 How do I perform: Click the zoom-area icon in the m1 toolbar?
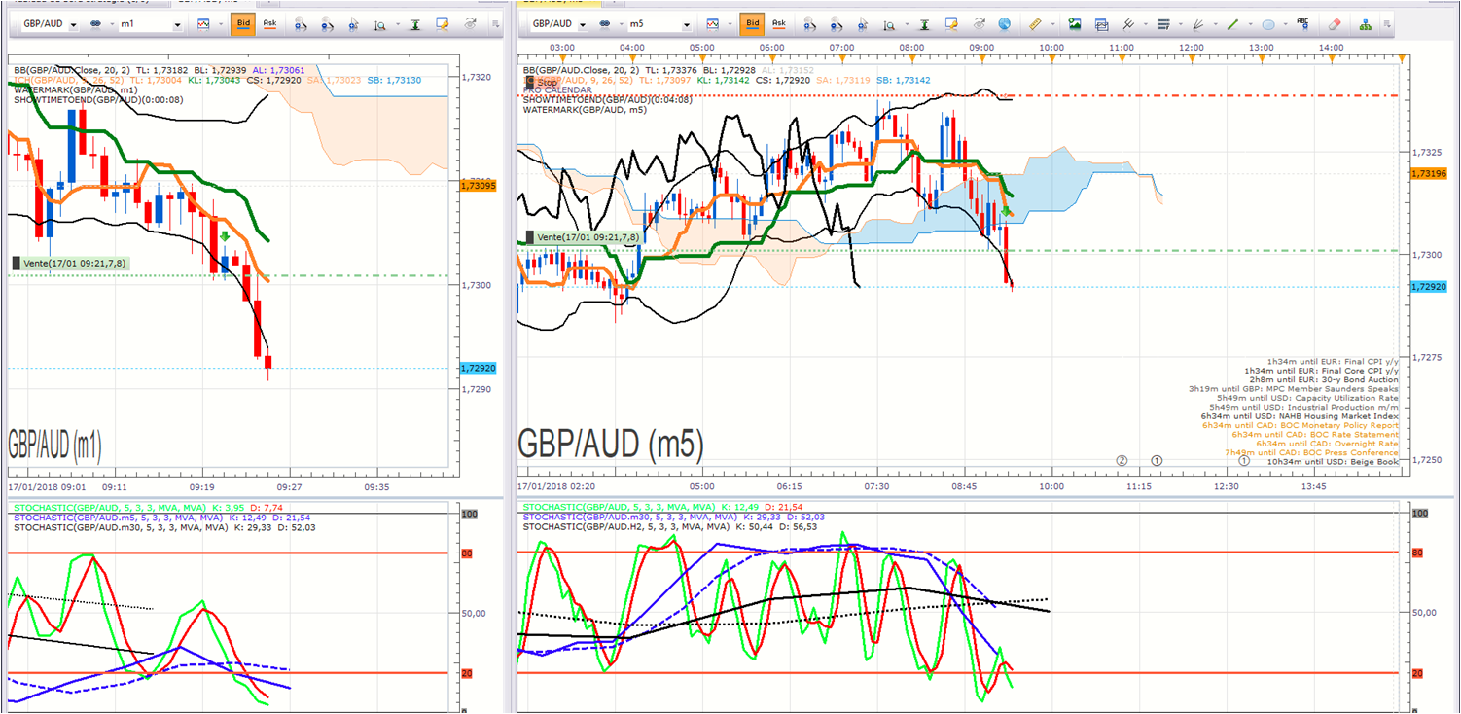[x=380, y=24]
